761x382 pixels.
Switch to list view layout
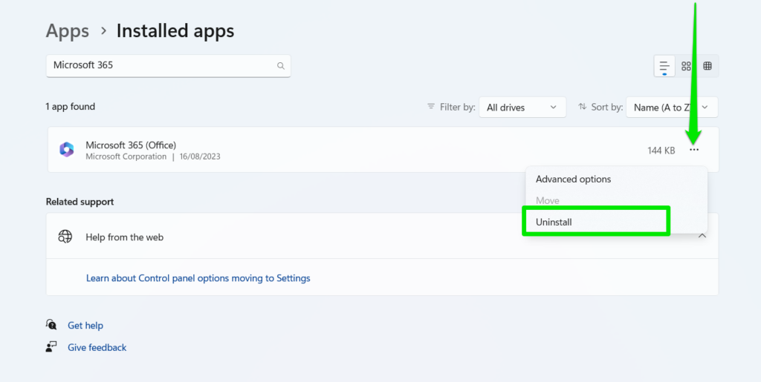pyautogui.click(x=664, y=66)
